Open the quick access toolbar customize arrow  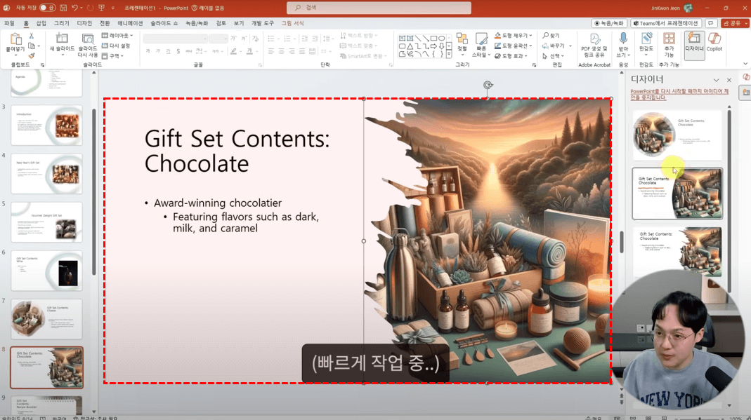pos(113,8)
